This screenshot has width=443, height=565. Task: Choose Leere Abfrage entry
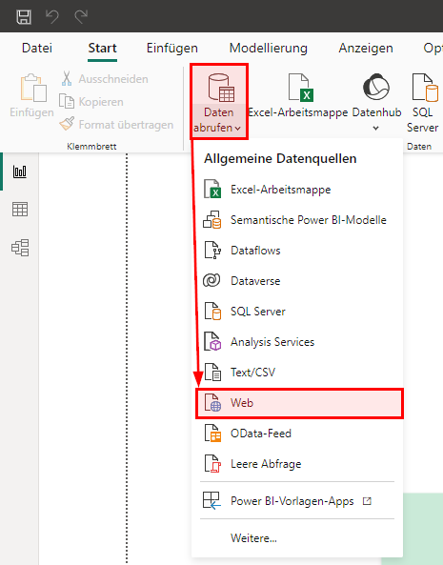pyautogui.click(x=297, y=464)
